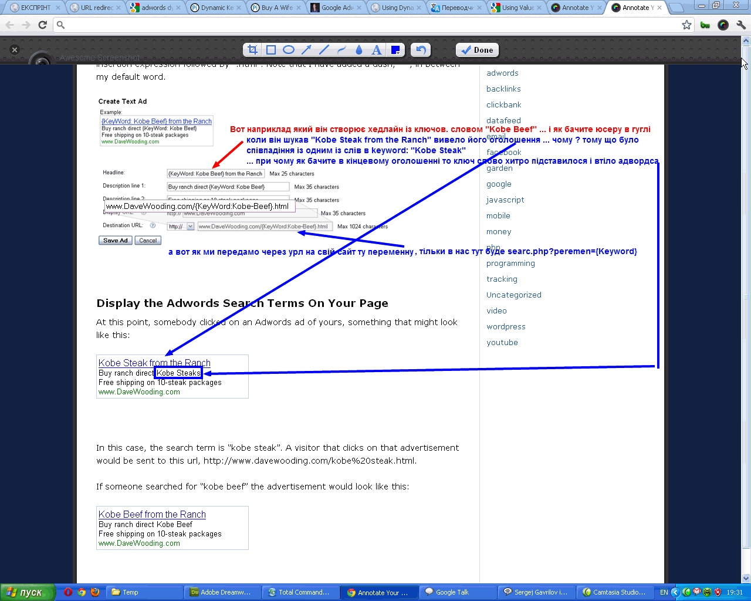This screenshot has height=601, width=751.
Task: Click the 'backlinks' tag text
Action: (503, 89)
